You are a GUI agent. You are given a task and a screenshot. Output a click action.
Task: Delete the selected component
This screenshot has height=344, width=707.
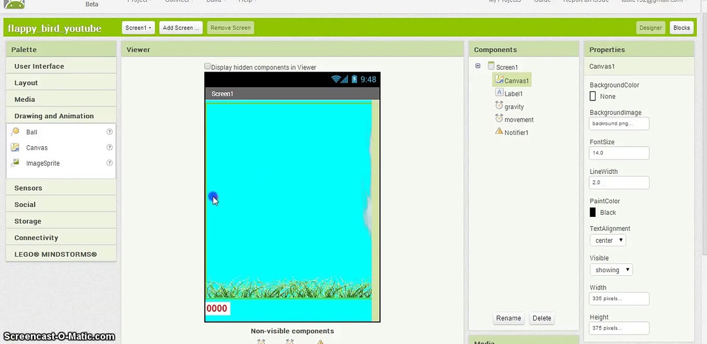tap(542, 318)
